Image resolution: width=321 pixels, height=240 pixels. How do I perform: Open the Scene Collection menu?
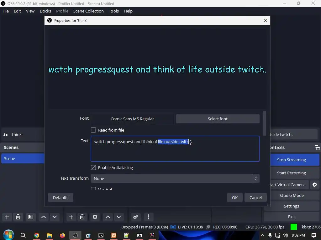tap(88, 11)
